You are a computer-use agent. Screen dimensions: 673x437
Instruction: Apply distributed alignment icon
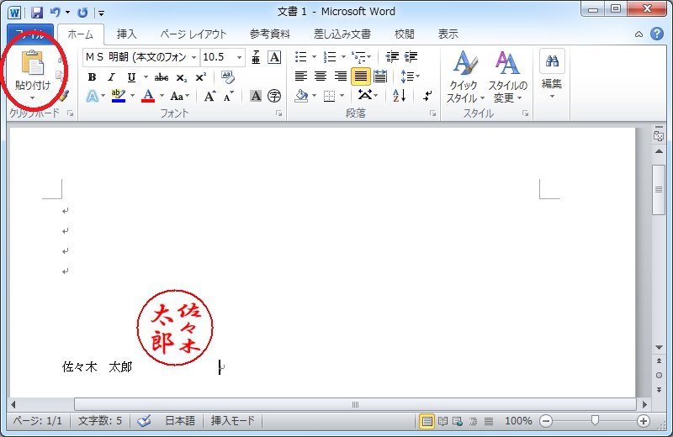click(380, 76)
